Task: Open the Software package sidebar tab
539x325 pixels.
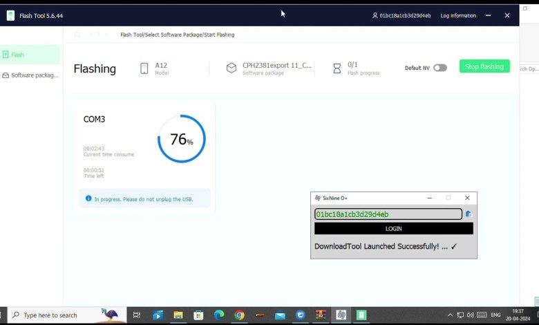Action: coord(30,75)
